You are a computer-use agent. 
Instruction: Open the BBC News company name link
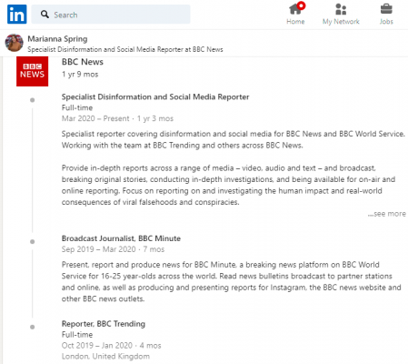coord(83,62)
